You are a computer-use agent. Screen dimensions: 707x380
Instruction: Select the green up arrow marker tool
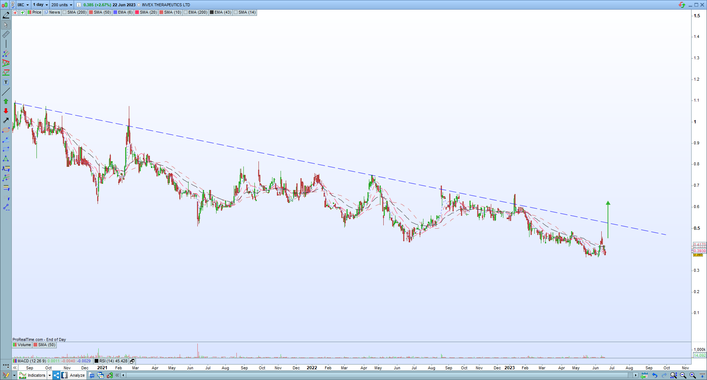[x=6, y=101]
